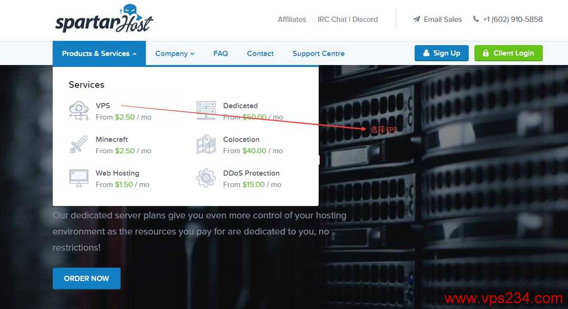Click the Dedicated server rack icon

tap(206, 111)
